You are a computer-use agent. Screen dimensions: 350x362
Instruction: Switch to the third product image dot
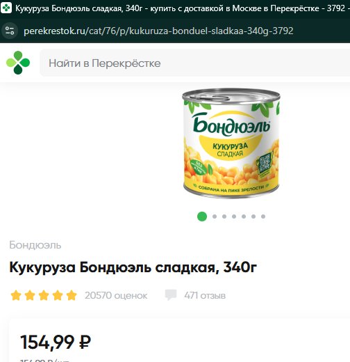pyautogui.click(x=224, y=217)
